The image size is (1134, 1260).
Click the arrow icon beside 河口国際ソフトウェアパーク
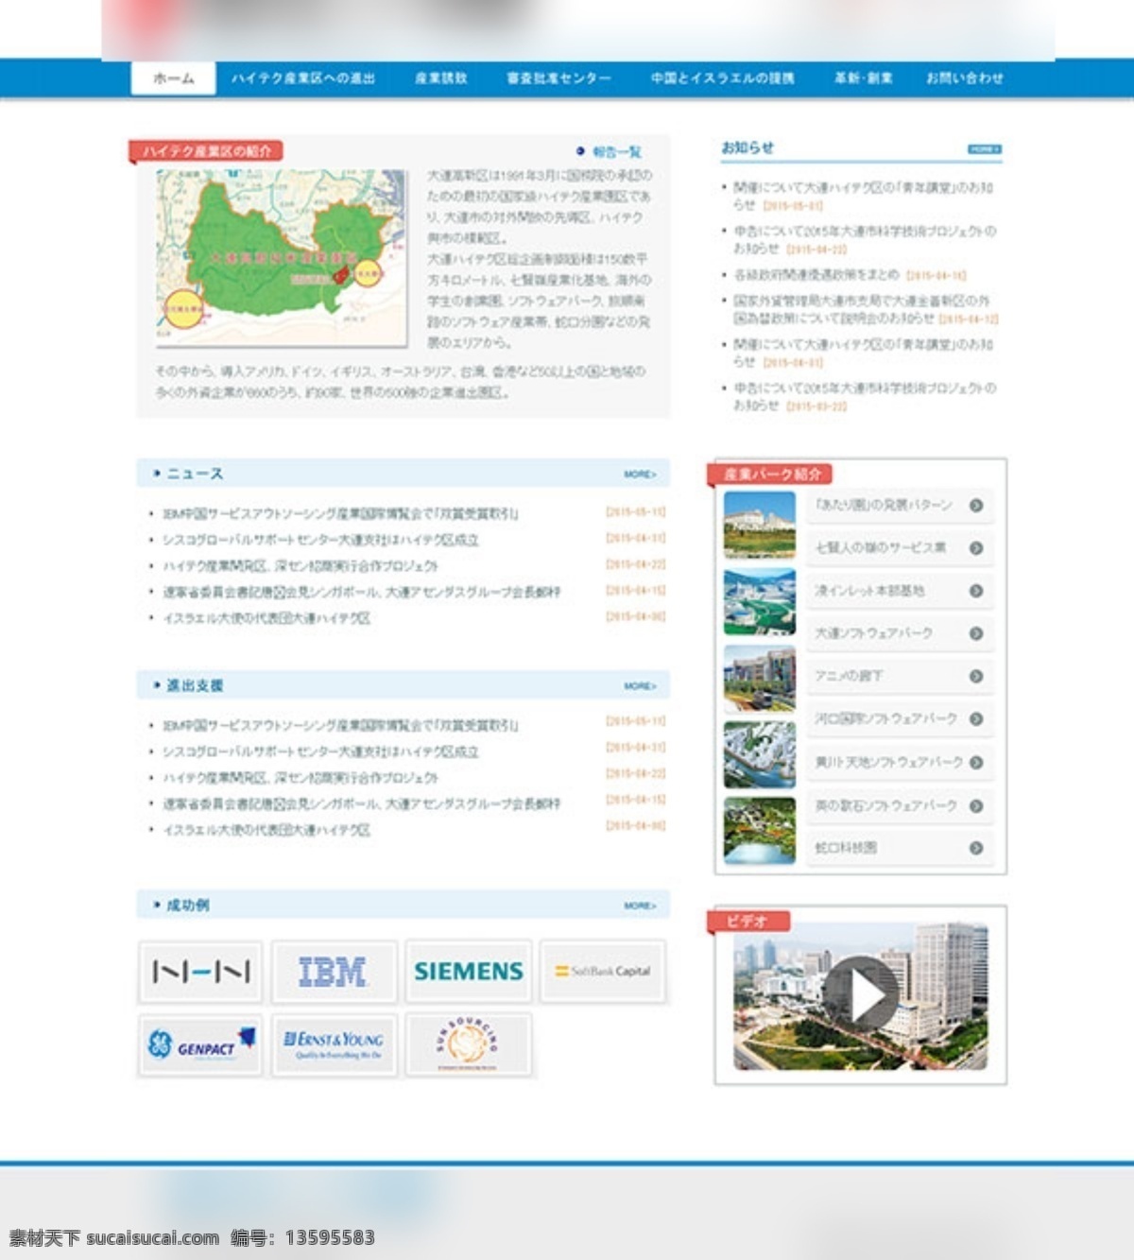coord(975,718)
